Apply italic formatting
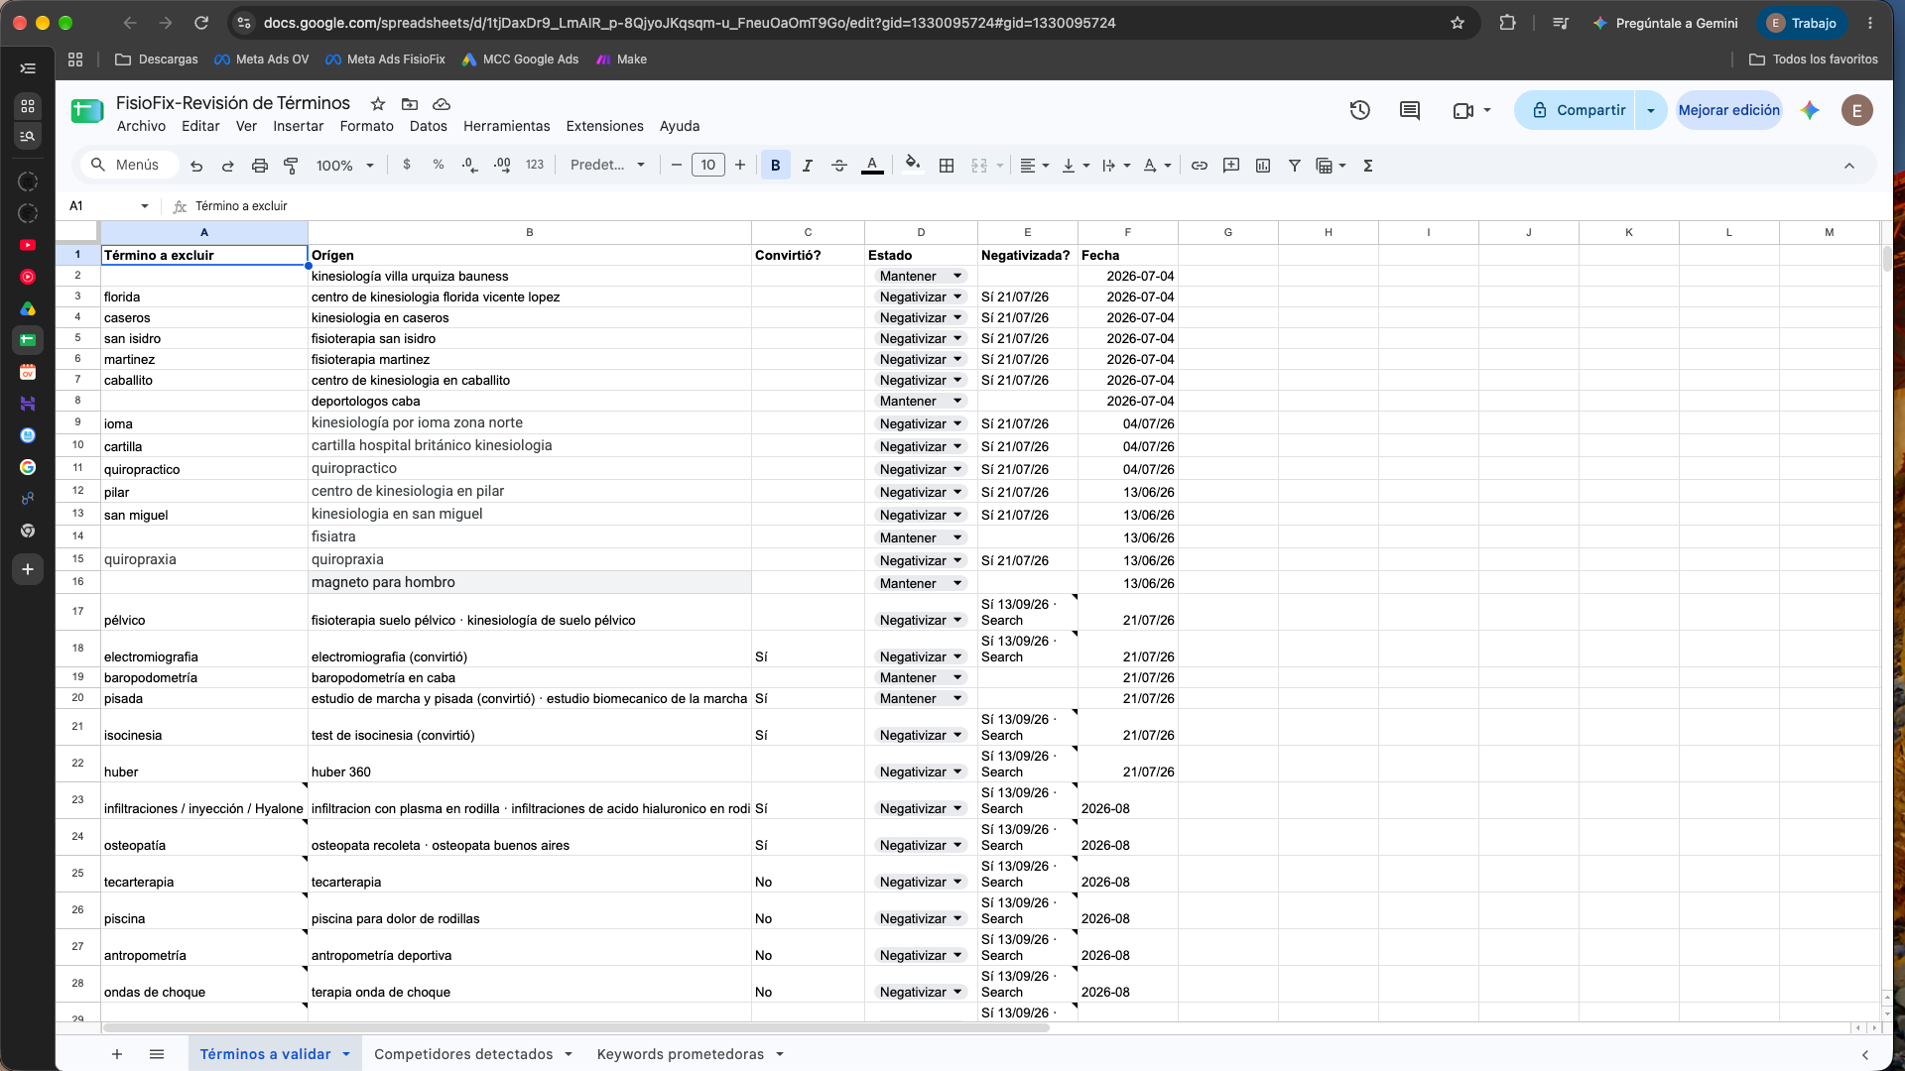 (x=807, y=166)
